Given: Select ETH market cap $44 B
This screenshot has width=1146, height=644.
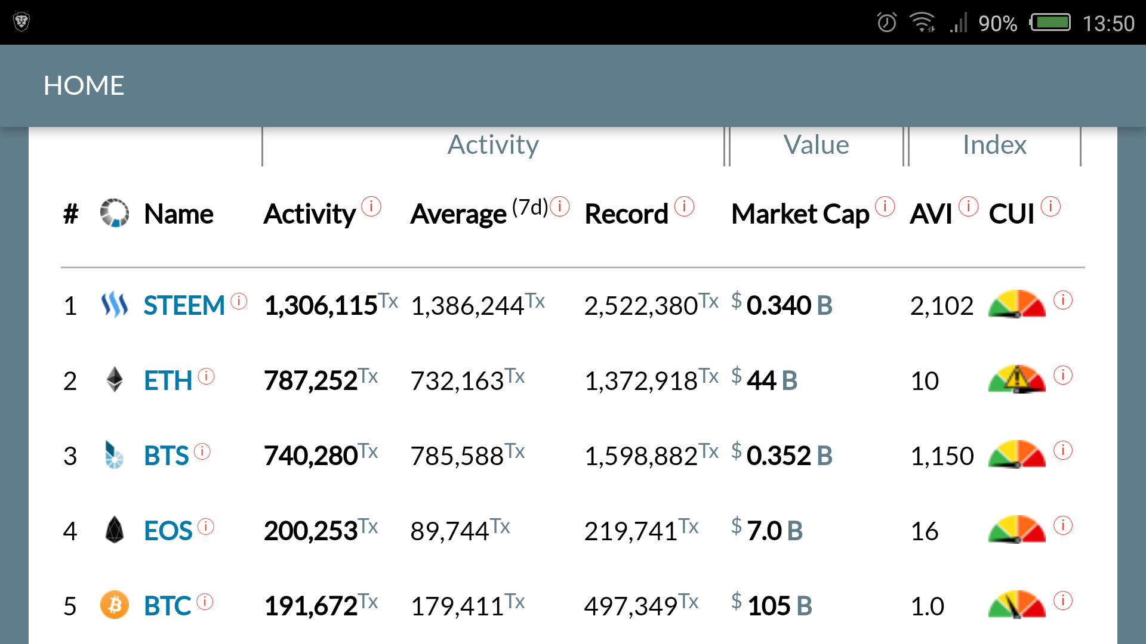Looking at the screenshot, I should pyautogui.click(x=765, y=380).
